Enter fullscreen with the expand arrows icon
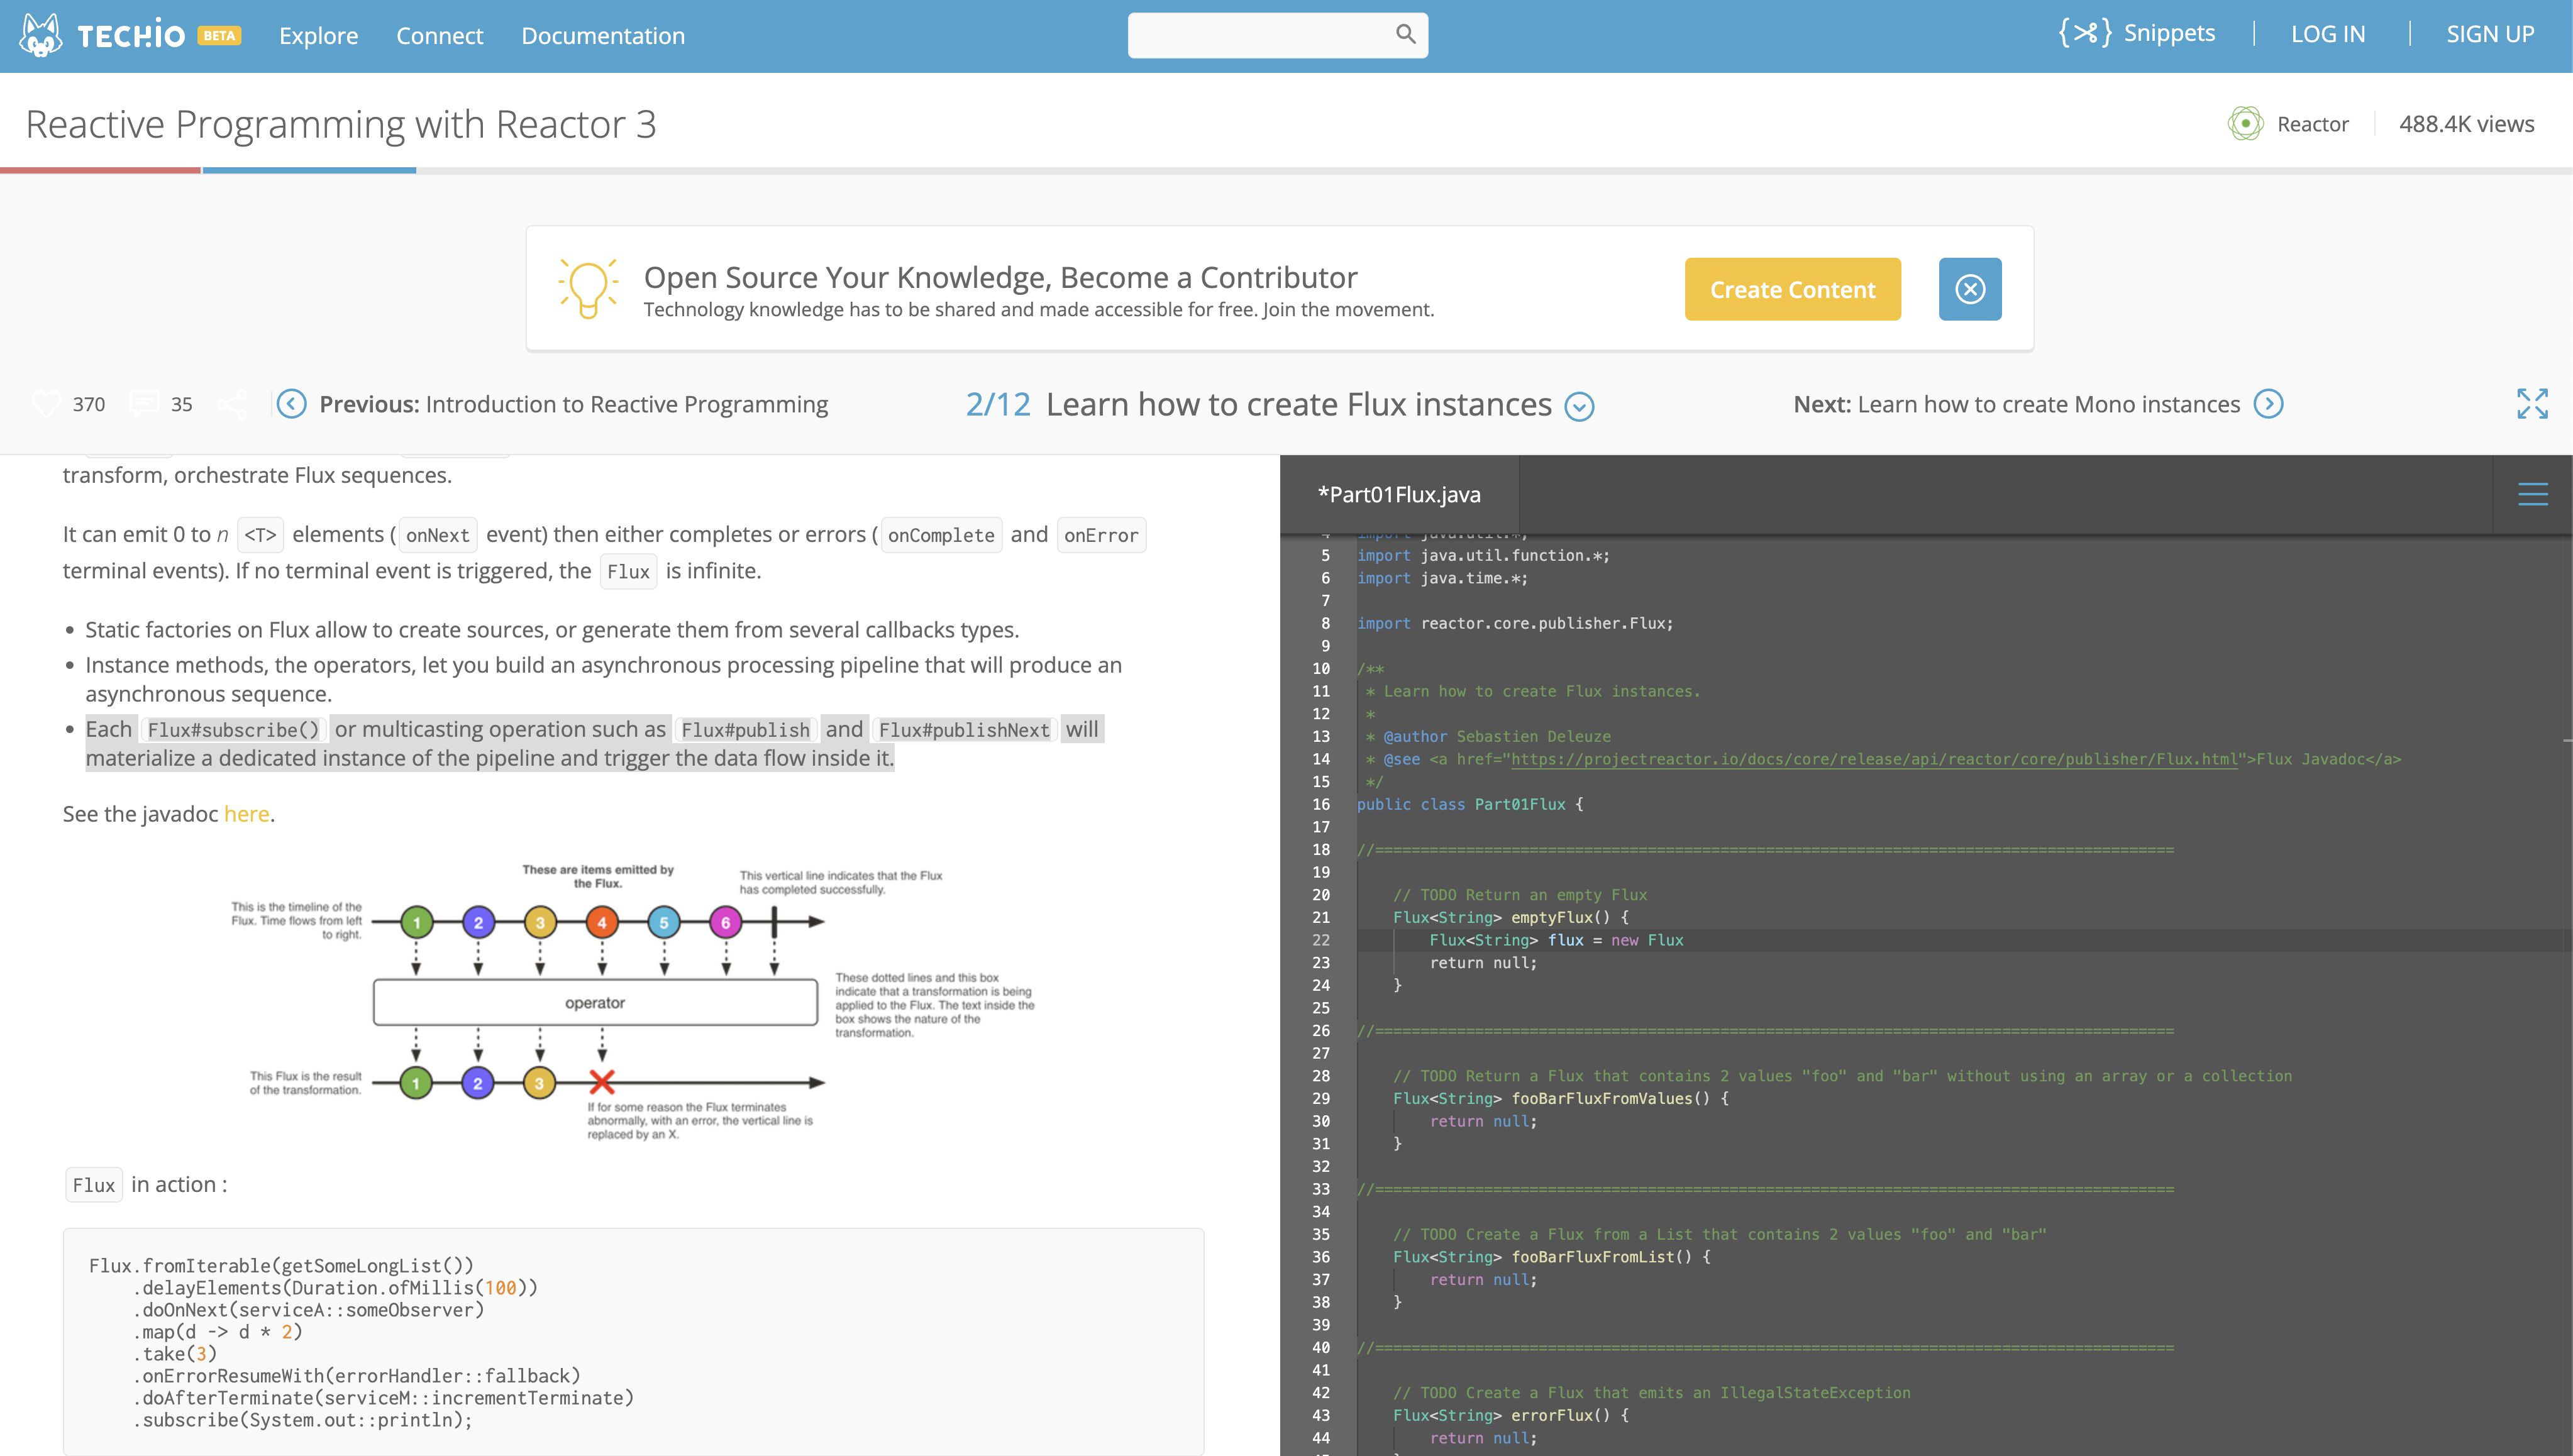The width and height of the screenshot is (2573, 1456). (2531, 404)
